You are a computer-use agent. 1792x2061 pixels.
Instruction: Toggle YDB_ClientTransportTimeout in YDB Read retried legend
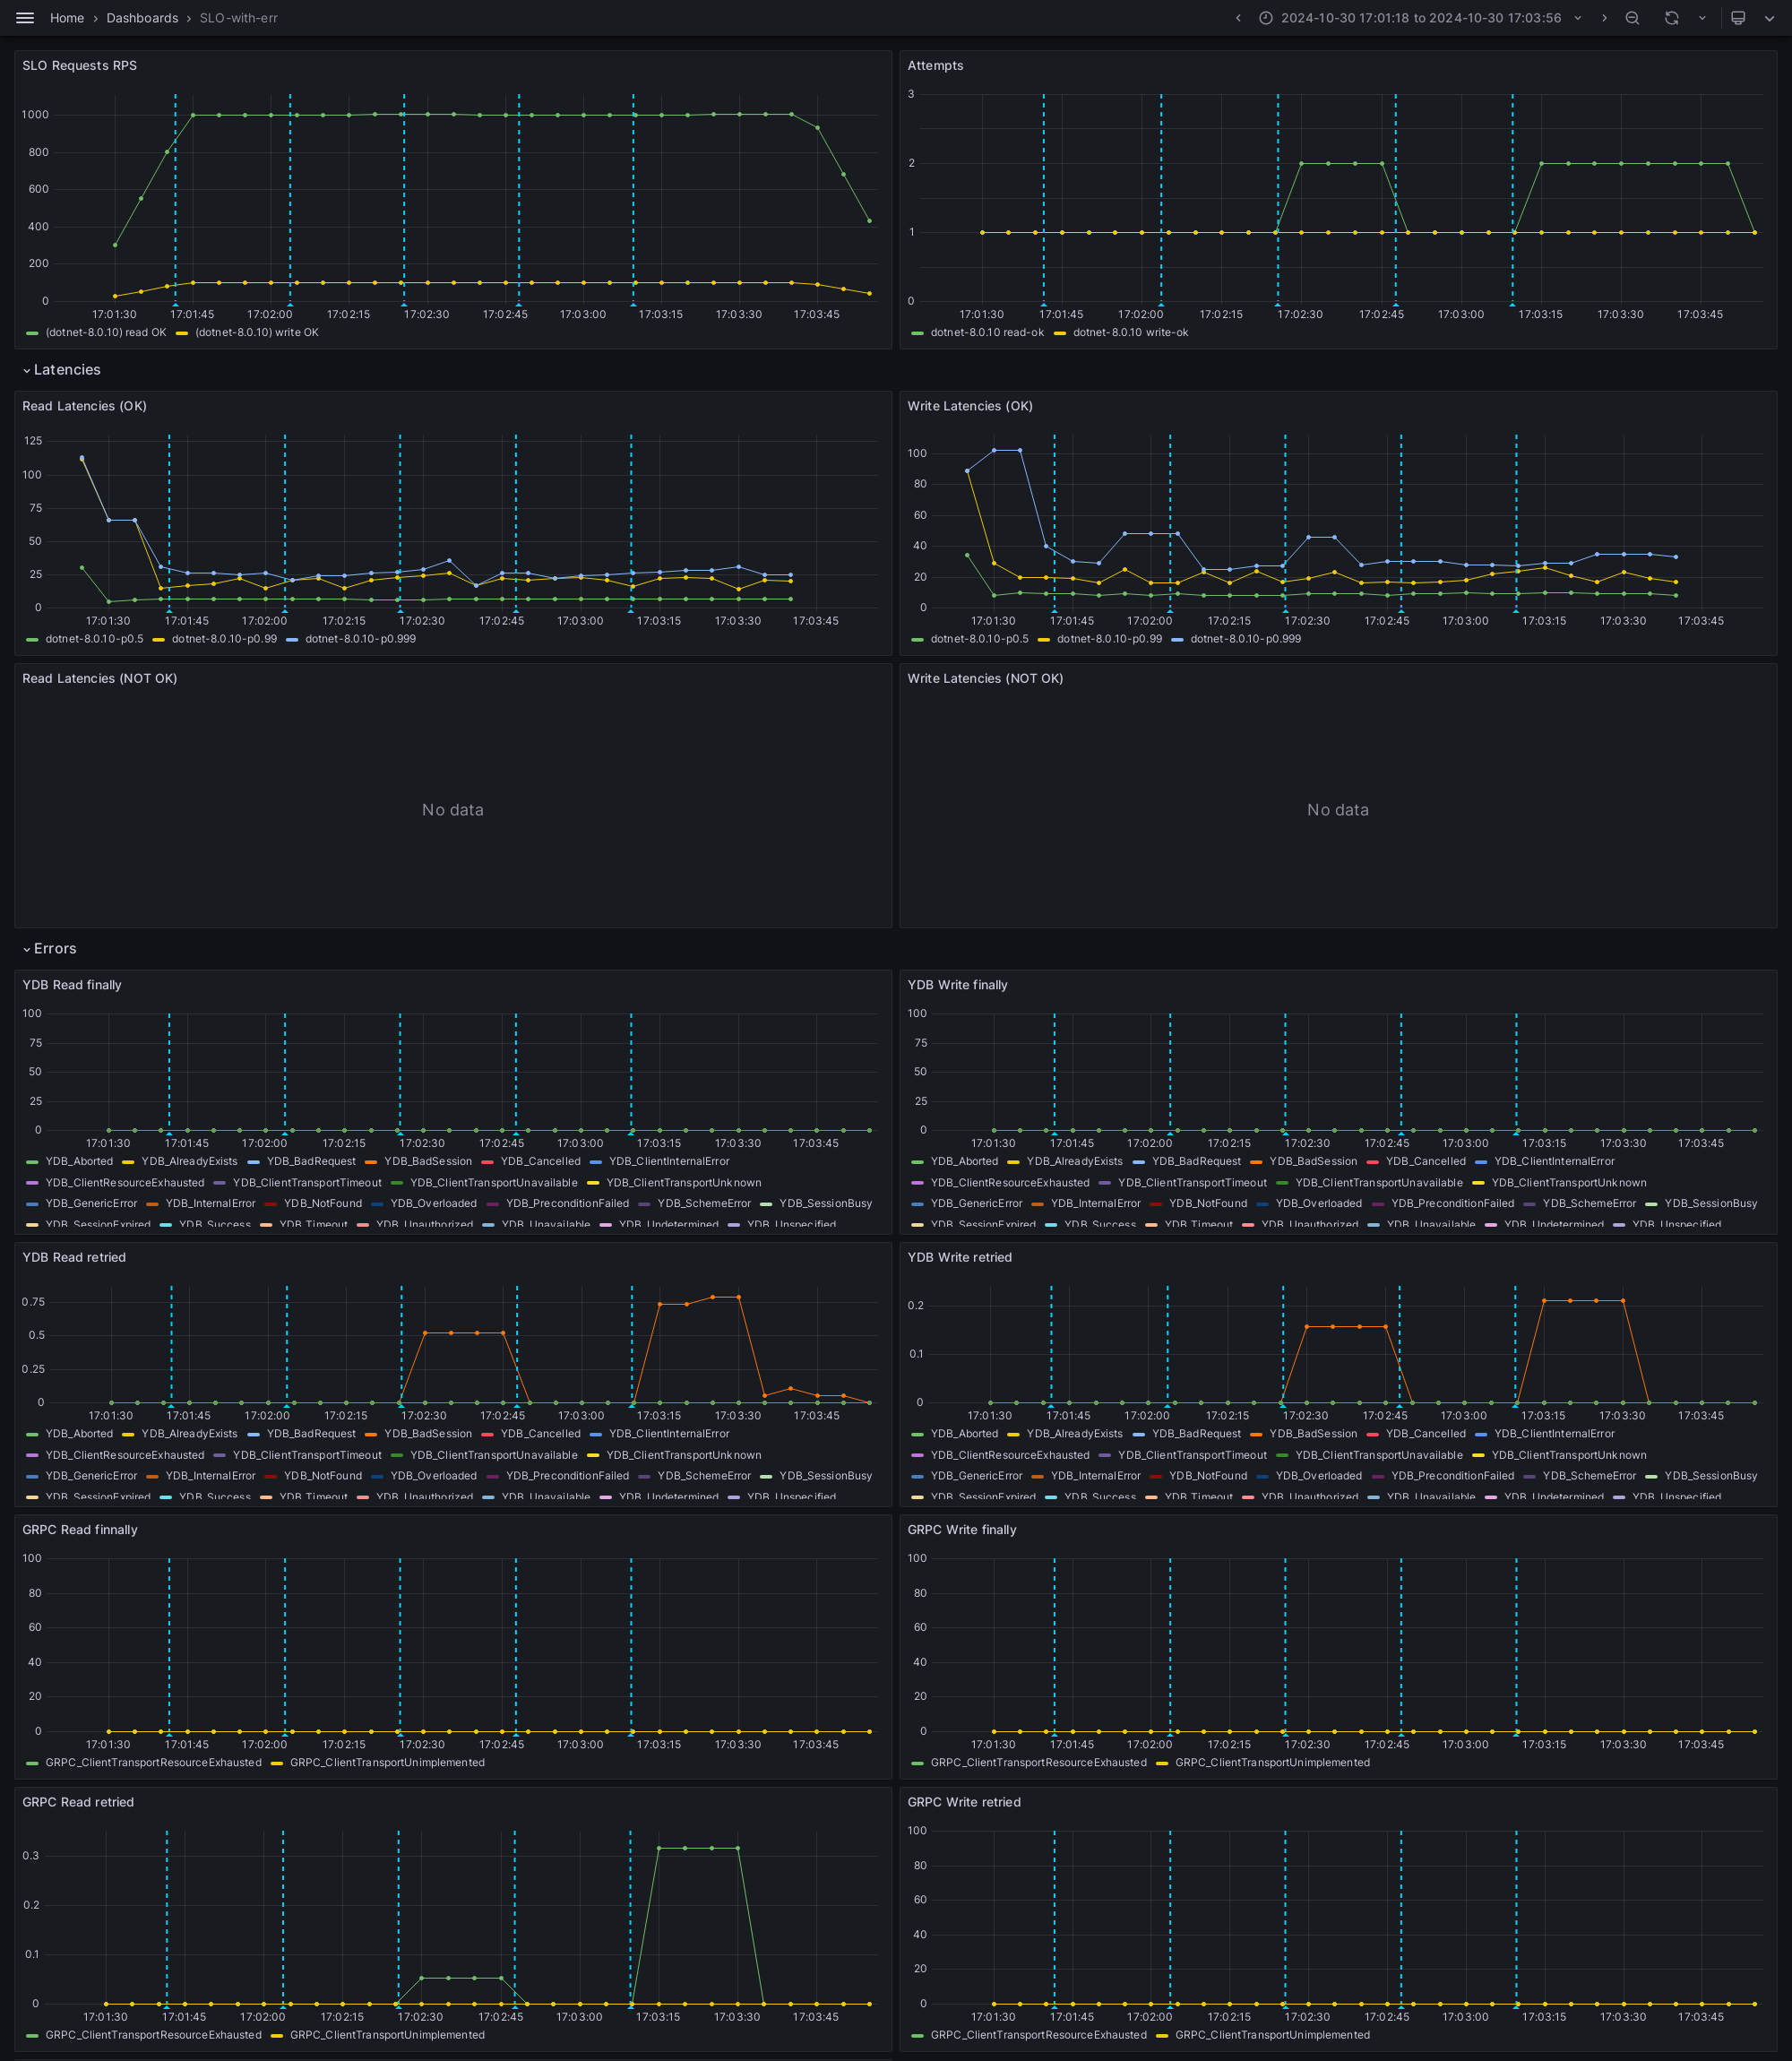click(307, 1455)
